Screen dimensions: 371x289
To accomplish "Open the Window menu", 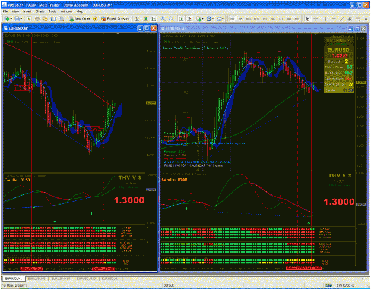I will coord(66,11).
